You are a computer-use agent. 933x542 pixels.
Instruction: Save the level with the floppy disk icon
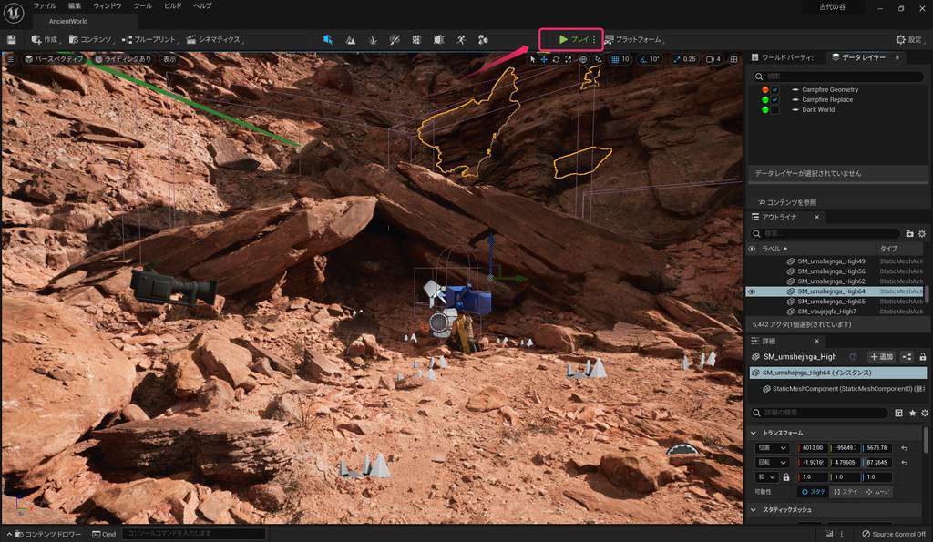point(11,39)
